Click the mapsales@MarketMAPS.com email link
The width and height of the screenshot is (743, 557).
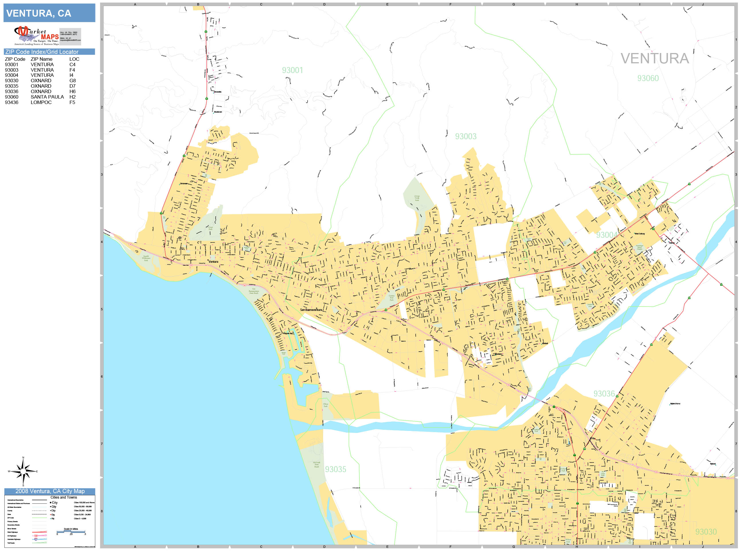pos(71,41)
